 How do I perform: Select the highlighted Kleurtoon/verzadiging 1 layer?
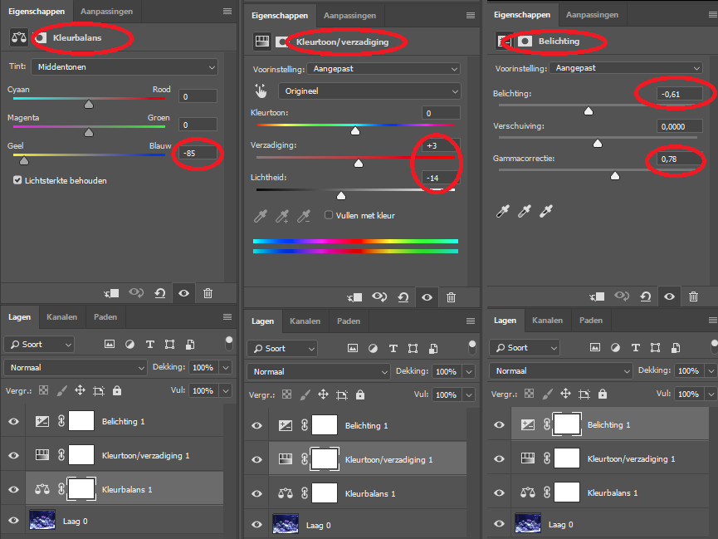(x=388, y=459)
